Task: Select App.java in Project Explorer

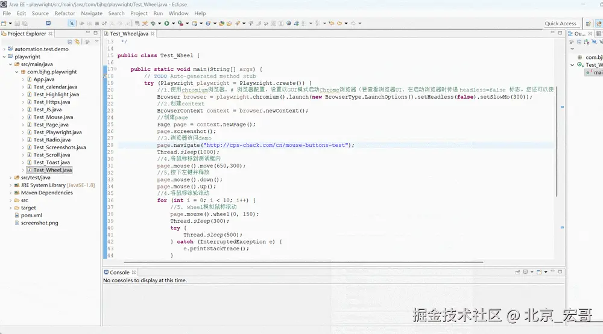Action: coord(44,79)
